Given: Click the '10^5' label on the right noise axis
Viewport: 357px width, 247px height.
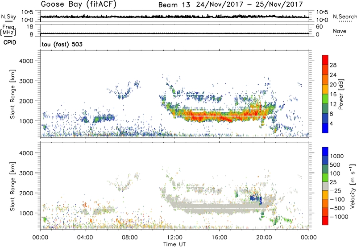Looking at the screenshot, I should (322, 12).
